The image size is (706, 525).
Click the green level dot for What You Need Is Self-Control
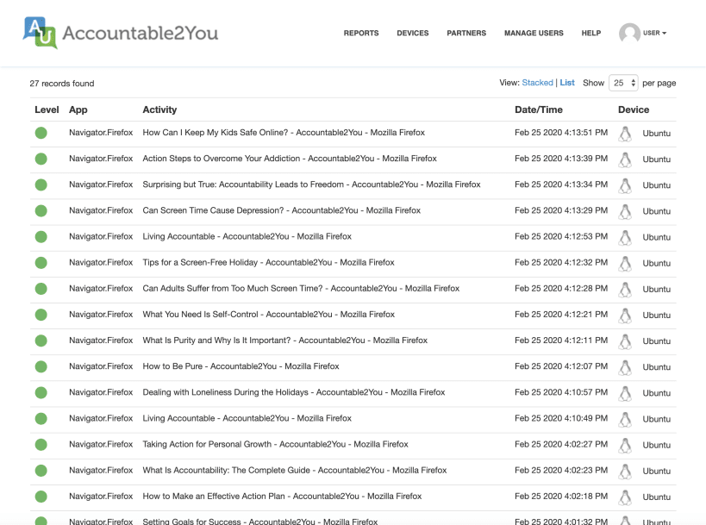click(41, 315)
